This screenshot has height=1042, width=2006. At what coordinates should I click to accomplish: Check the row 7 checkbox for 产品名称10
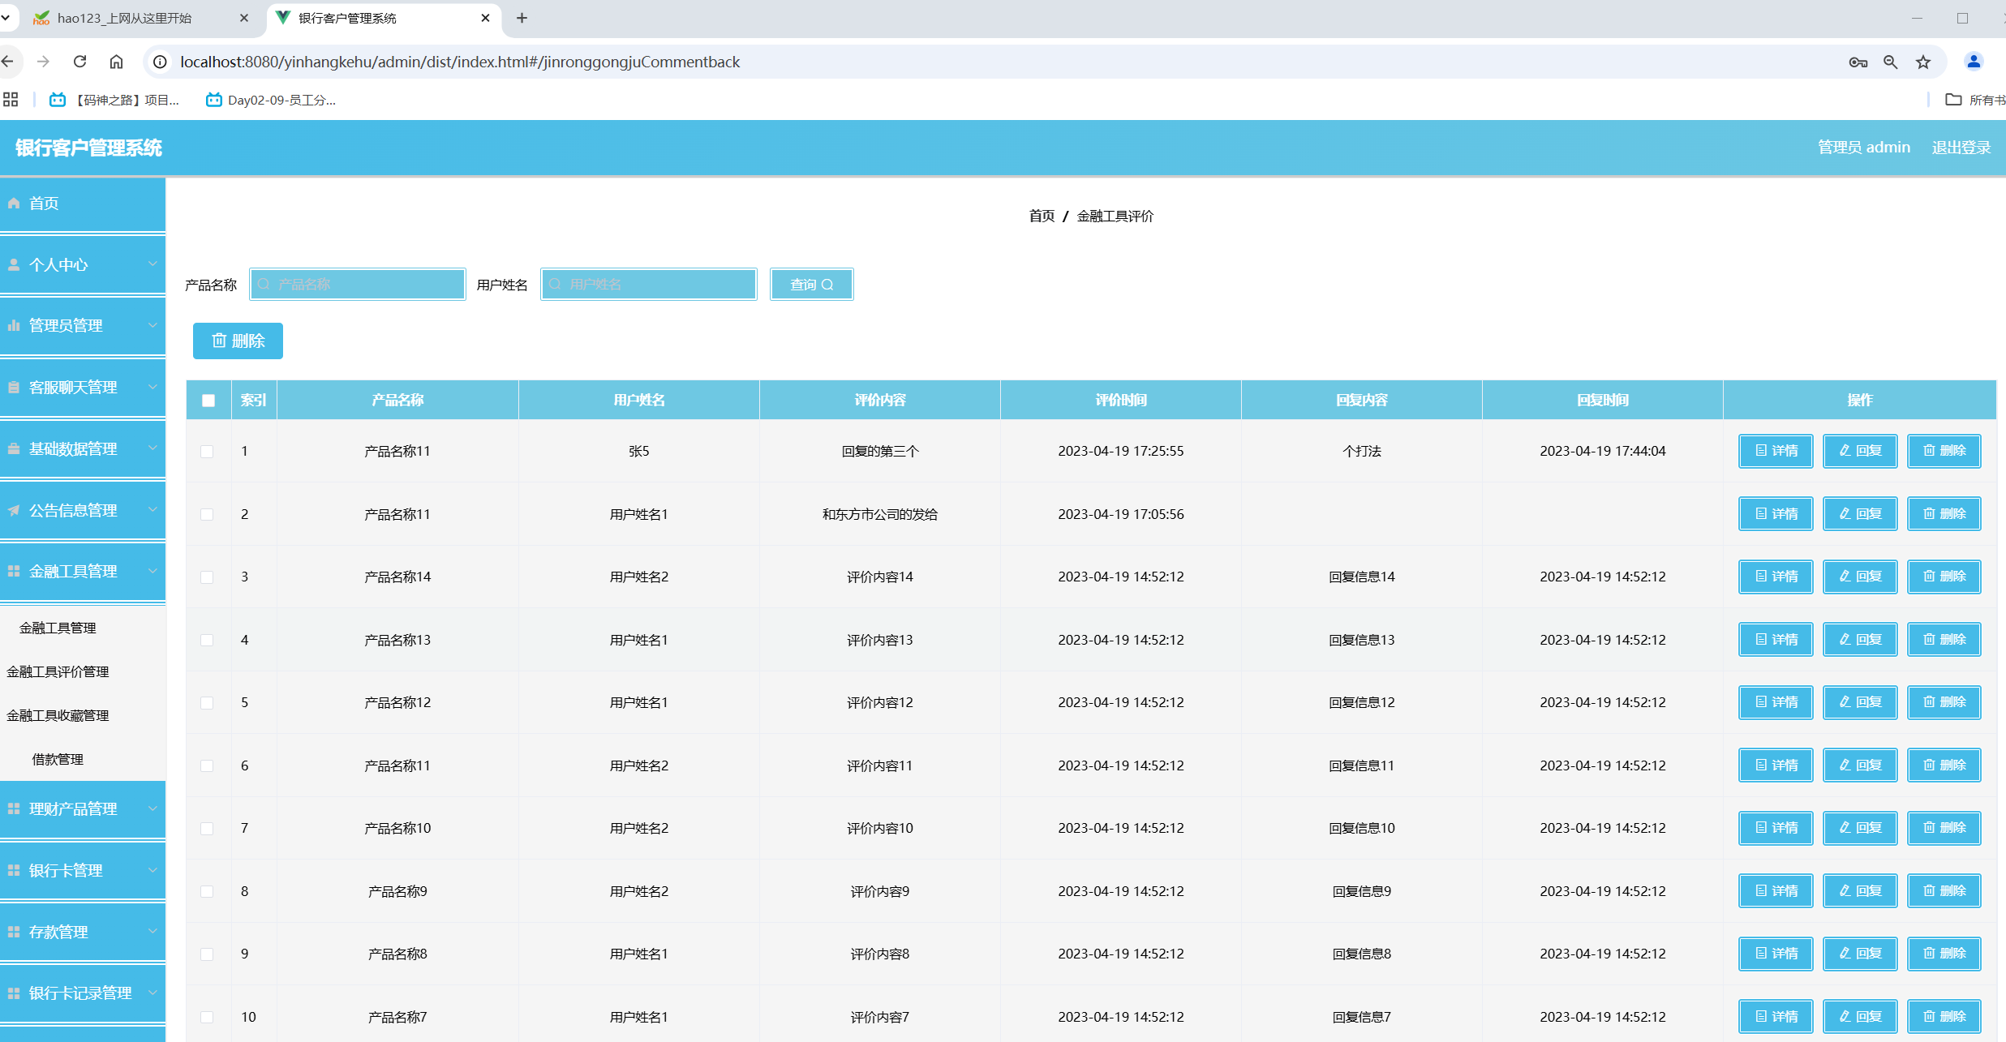pyautogui.click(x=207, y=829)
